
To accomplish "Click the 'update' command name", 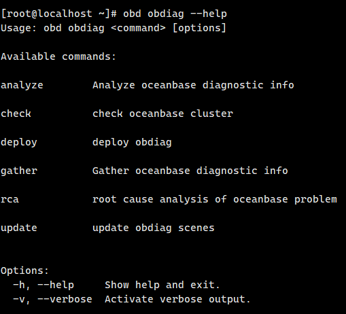I will [x=19, y=228].
